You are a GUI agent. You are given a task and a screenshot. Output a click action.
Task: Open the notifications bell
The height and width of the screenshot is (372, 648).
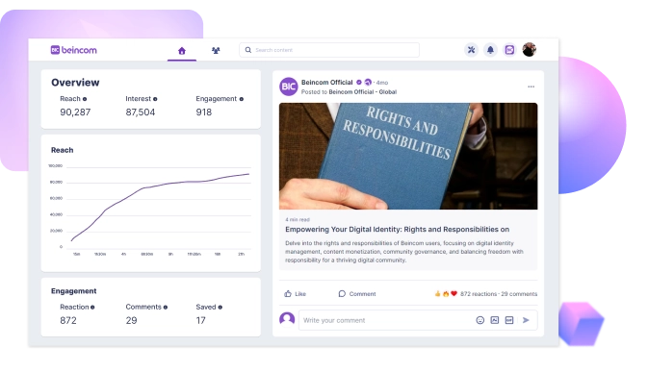click(490, 50)
